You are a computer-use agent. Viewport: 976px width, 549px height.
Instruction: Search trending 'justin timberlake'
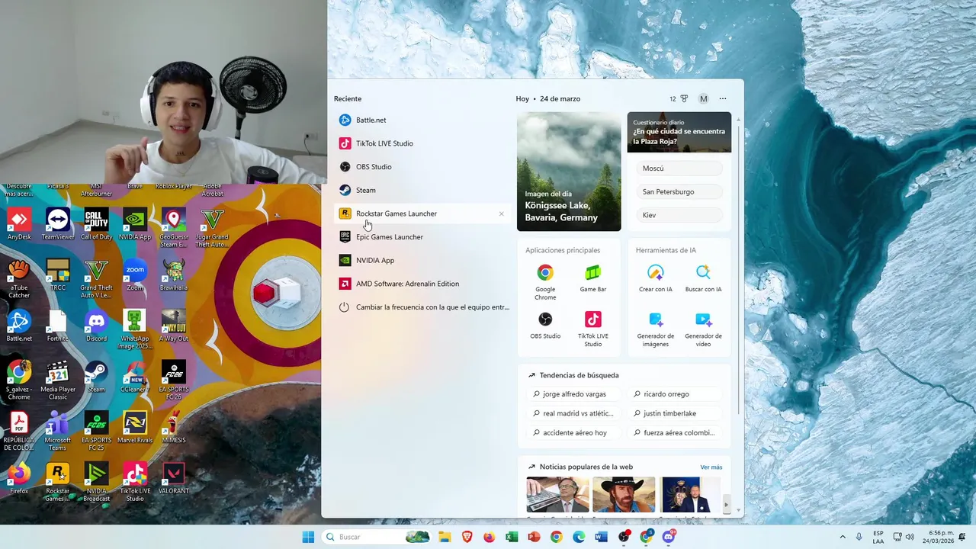[x=674, y=413]
